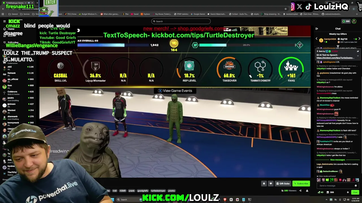The width and height of the screenshot is (362, 203).
Task: Open the RTMP statistics bookmark
Action: 181,14
